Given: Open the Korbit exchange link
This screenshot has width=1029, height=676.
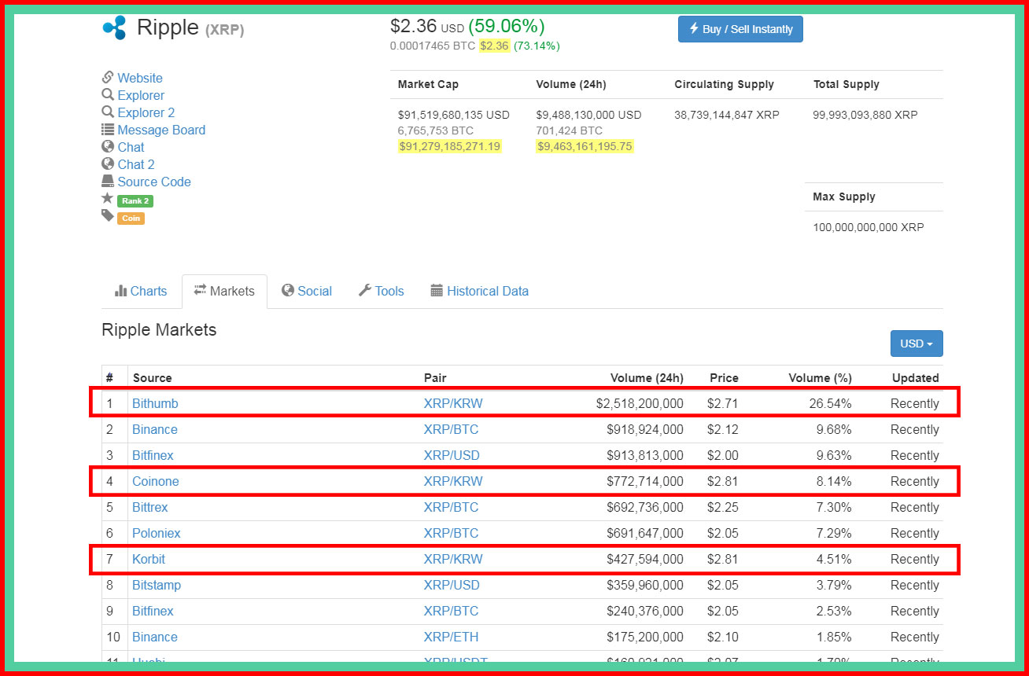Looking at the screenshot, I should point(149,559).
